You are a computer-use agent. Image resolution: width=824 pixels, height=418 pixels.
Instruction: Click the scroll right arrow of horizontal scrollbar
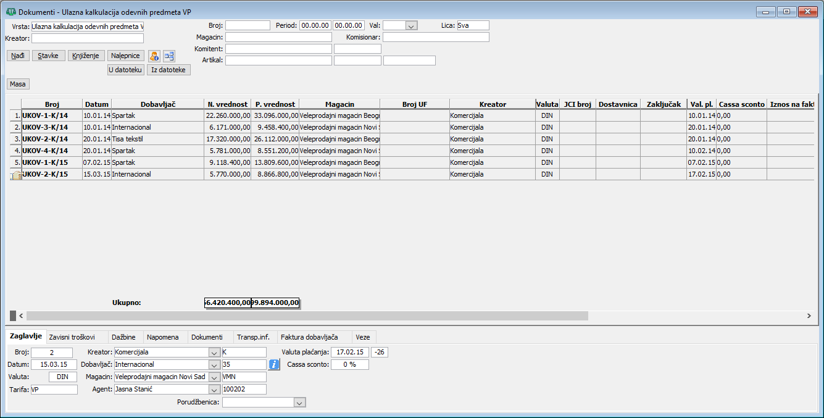pyautogui.click(x=809, y=316)
